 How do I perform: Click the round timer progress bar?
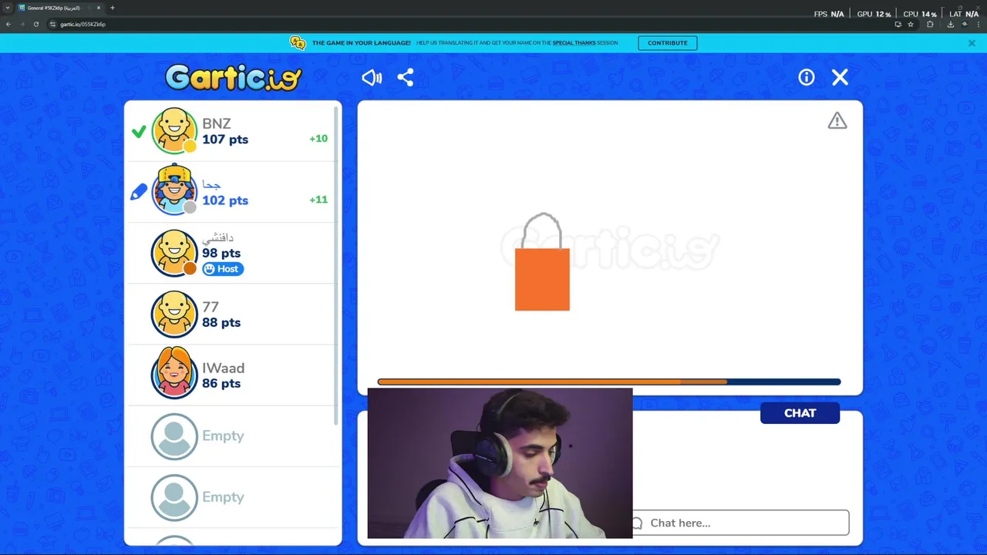point(609,382)
